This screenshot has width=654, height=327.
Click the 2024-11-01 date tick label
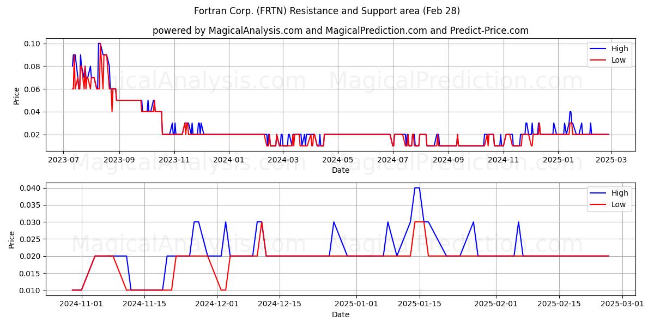tap(82, 304)
